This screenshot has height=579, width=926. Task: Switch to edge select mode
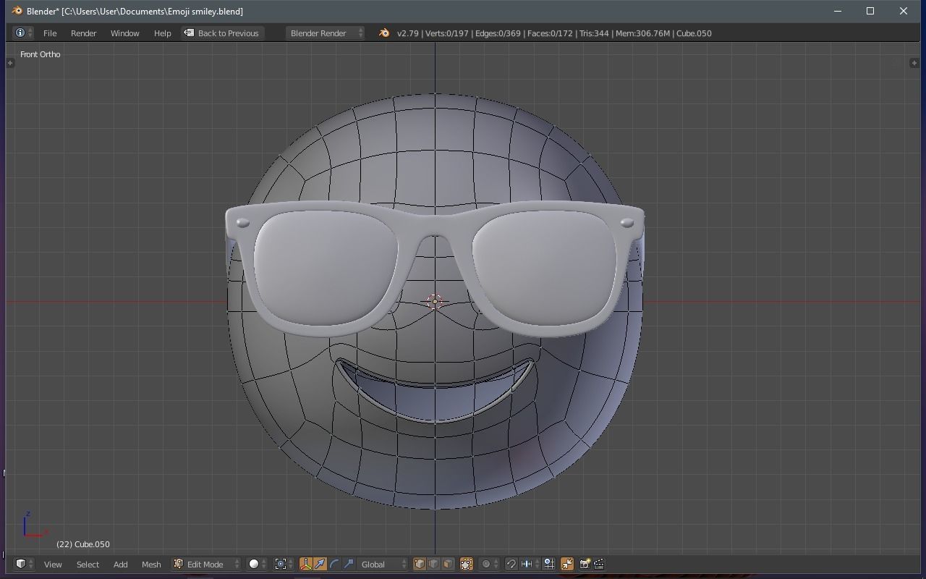433,564
